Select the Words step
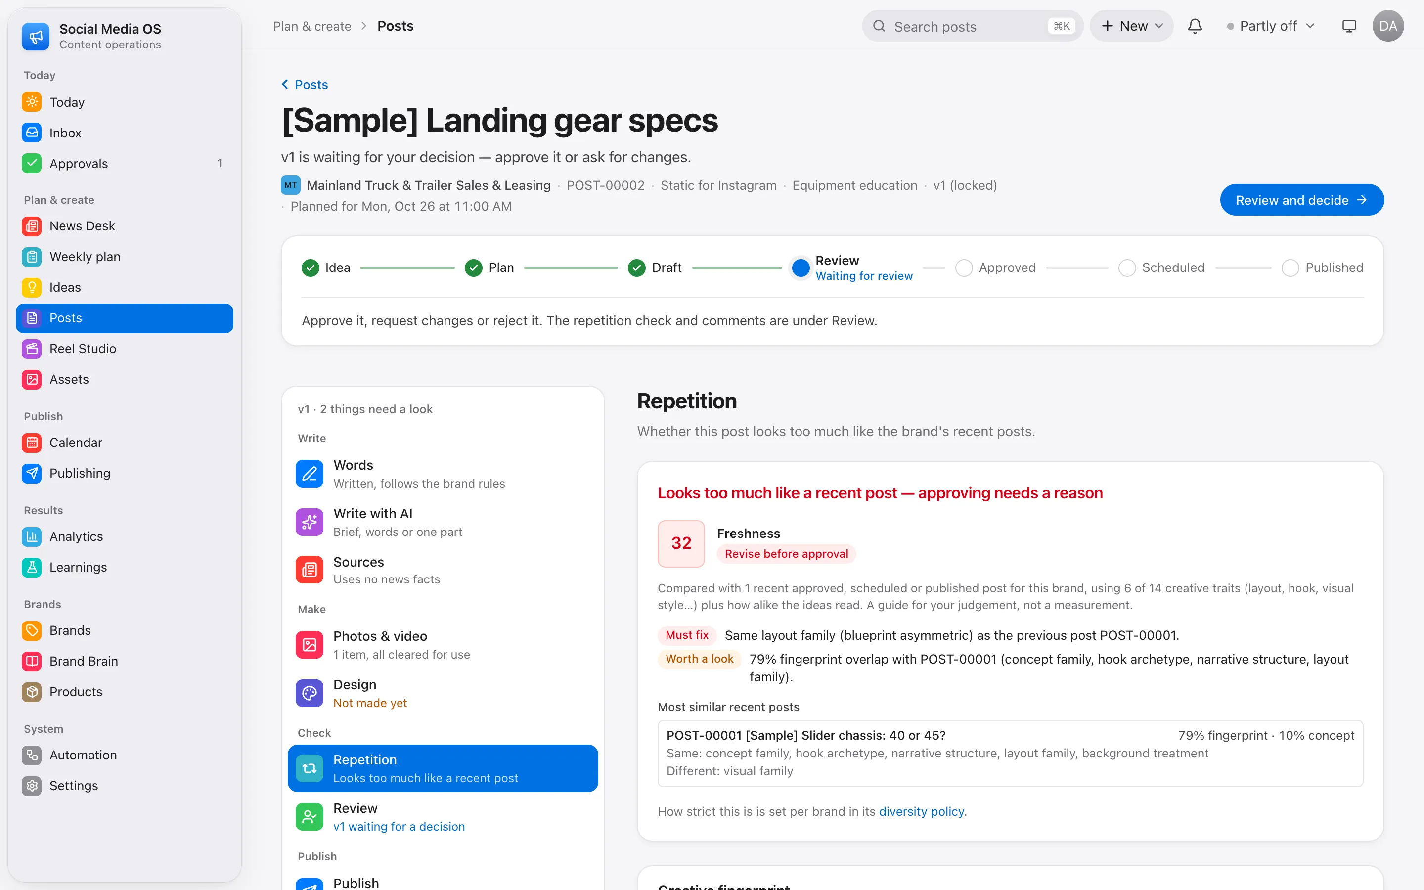Image resolution: width=1424 pixels, height=890 pixels. [443, 474]
